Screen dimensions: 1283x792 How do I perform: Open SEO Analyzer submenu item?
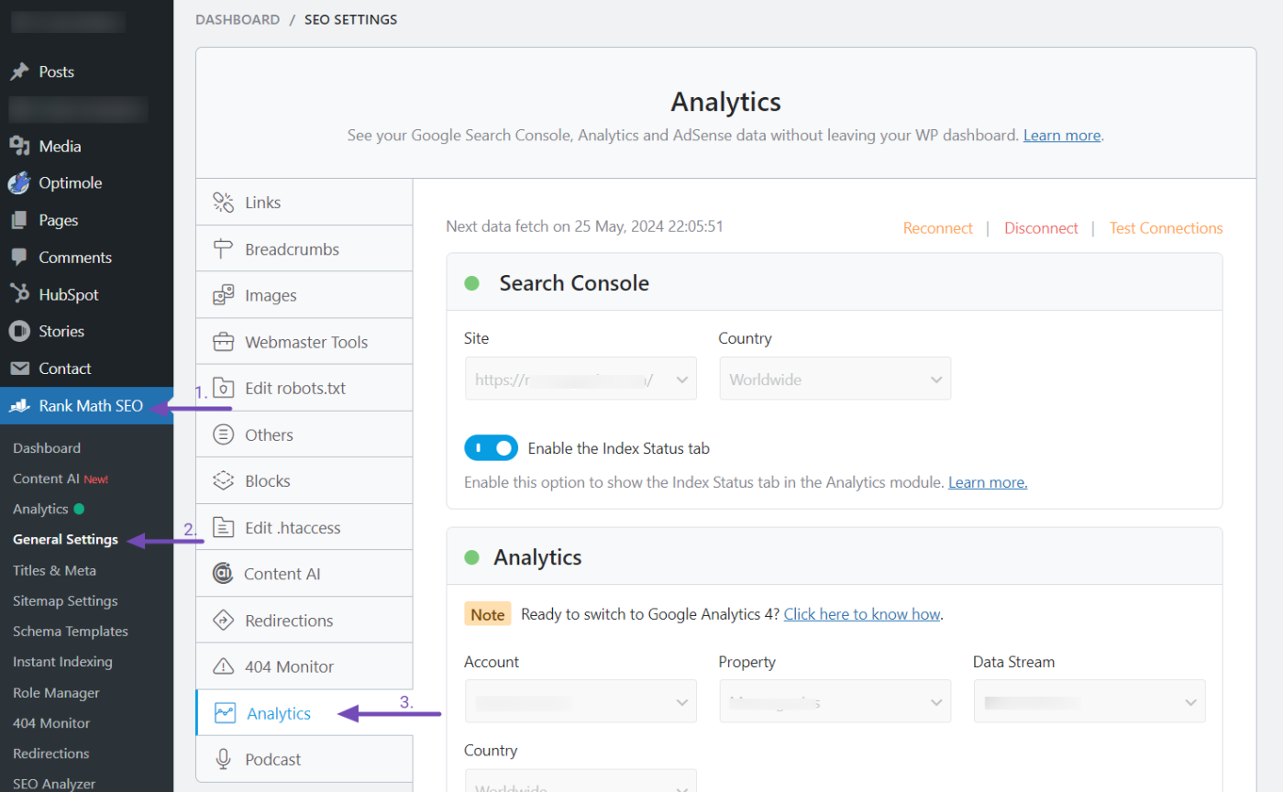tap(54, 784)
